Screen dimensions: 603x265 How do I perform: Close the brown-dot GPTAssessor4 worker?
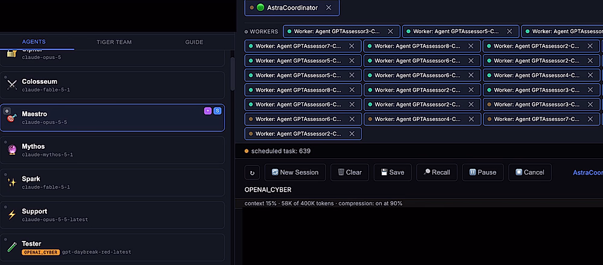(x=471, y=119)
